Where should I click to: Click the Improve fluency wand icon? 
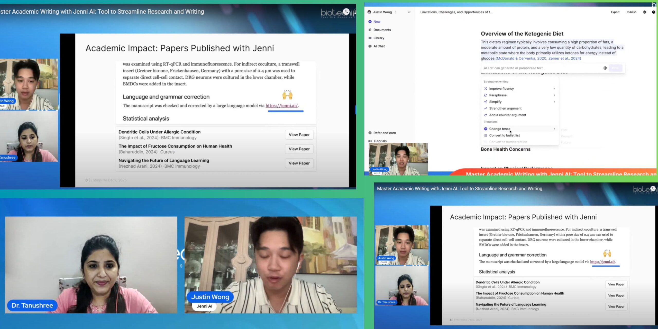[x=486, y=89]
